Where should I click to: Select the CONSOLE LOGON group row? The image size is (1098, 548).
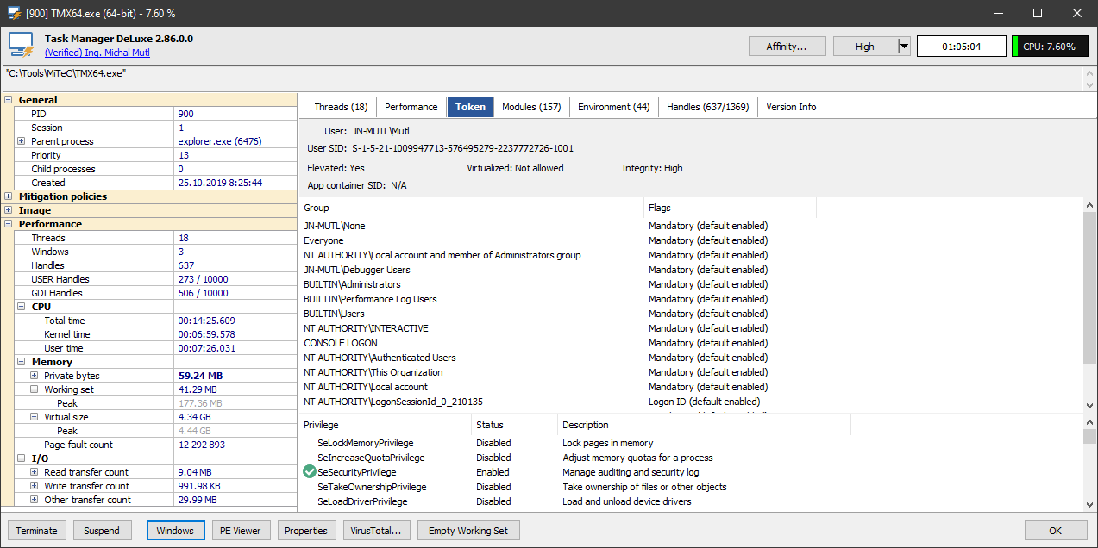coord(691,343)
